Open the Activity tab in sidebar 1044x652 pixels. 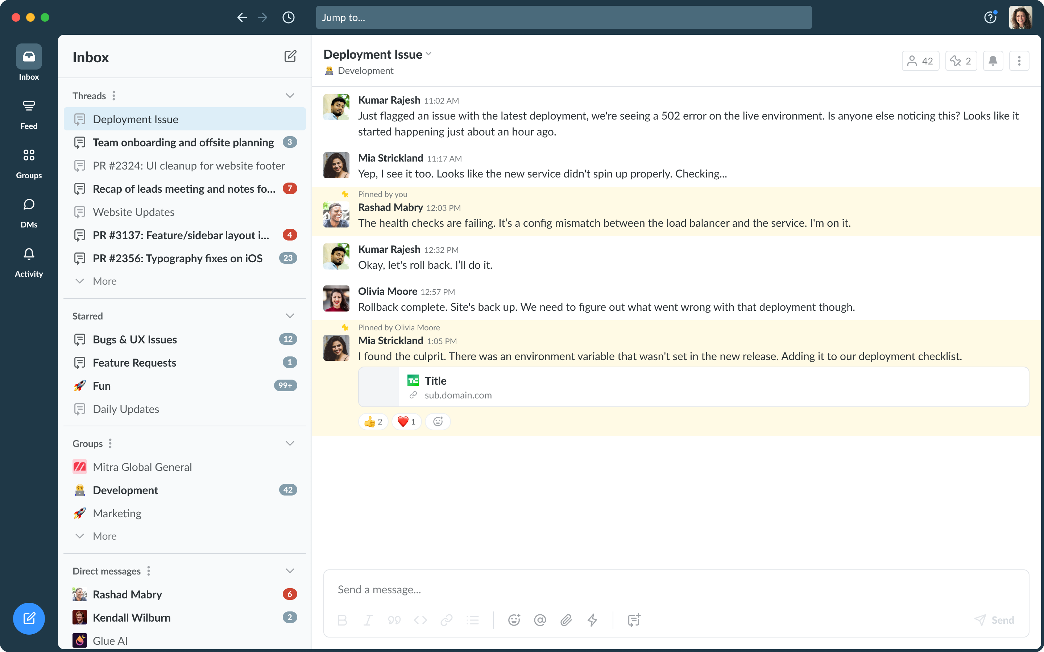tap(29, 262)
